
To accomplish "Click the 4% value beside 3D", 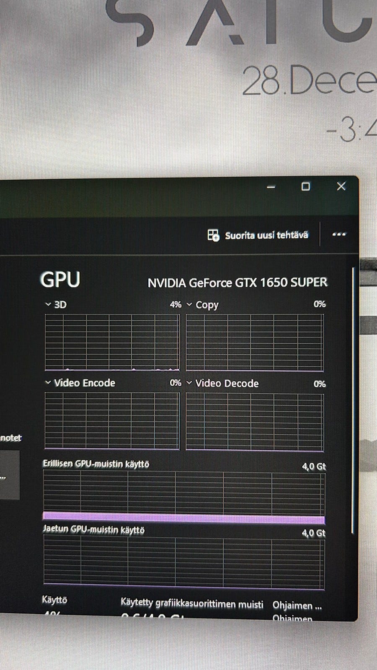I will pos(176,304).
